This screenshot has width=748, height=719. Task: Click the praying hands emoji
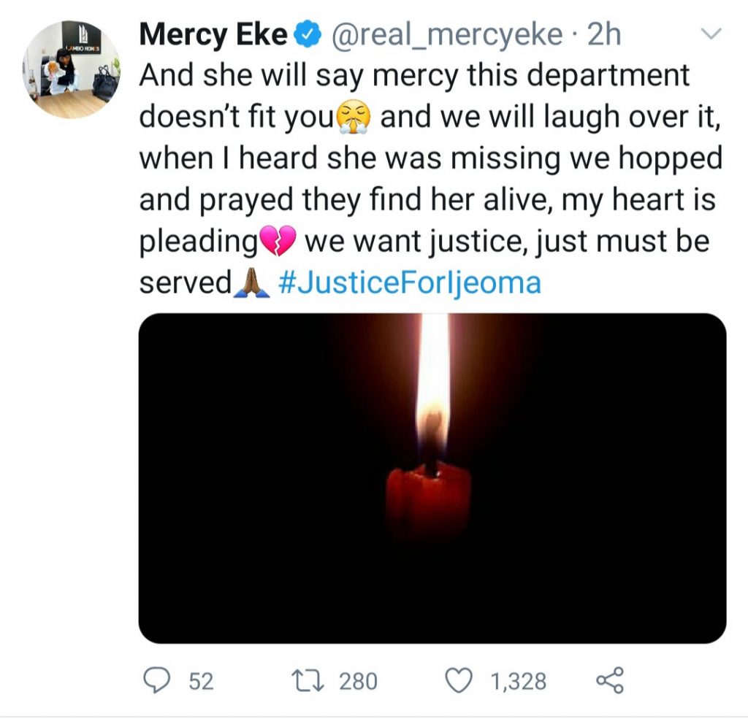pyautogui.click(x=251, y=284)
